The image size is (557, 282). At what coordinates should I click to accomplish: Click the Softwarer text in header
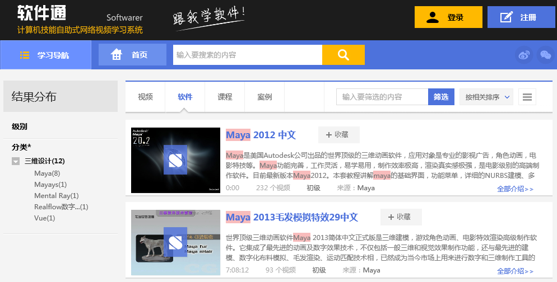[x=124, y=18]
